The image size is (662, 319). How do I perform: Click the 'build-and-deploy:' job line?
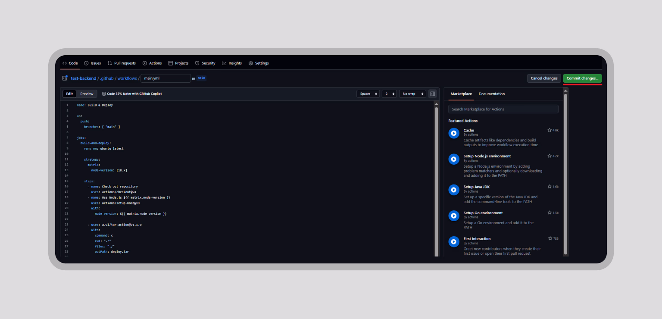click(96, 143)
